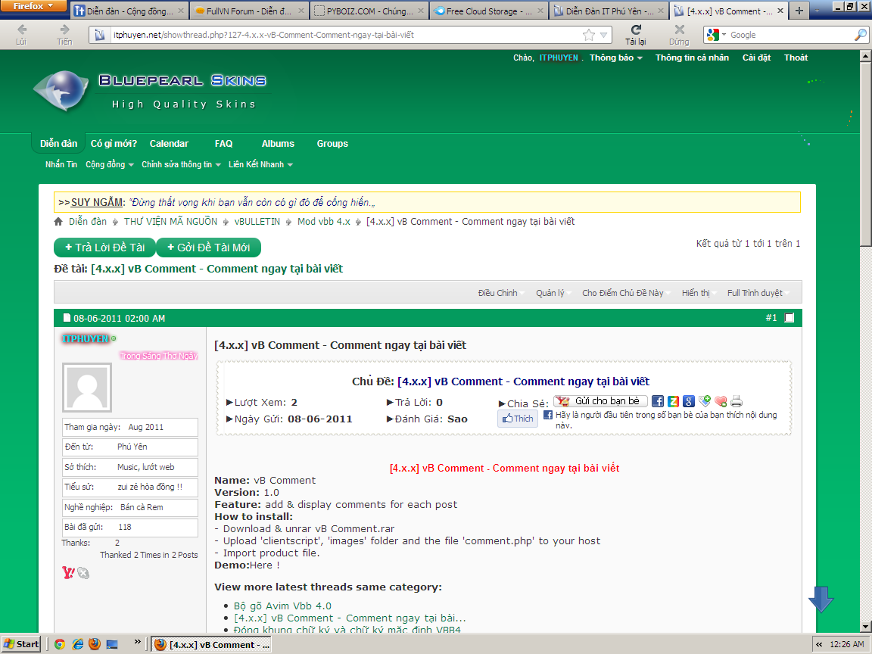Tick the checkbox for post #1
This screenshot has height=654, width=872.
(x=789, y=318)
